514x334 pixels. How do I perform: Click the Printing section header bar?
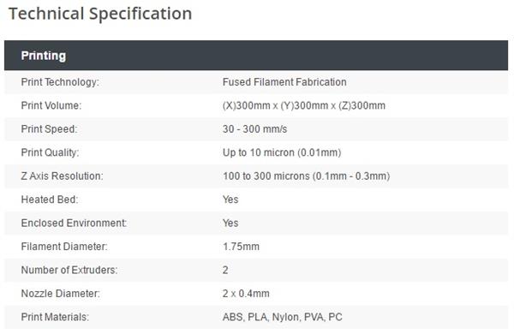(x=256, y=56)
